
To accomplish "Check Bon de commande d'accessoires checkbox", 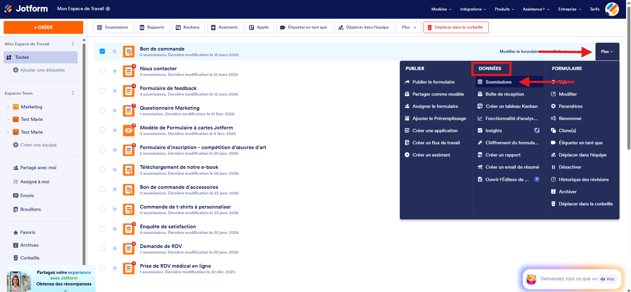I will (102, 189).
